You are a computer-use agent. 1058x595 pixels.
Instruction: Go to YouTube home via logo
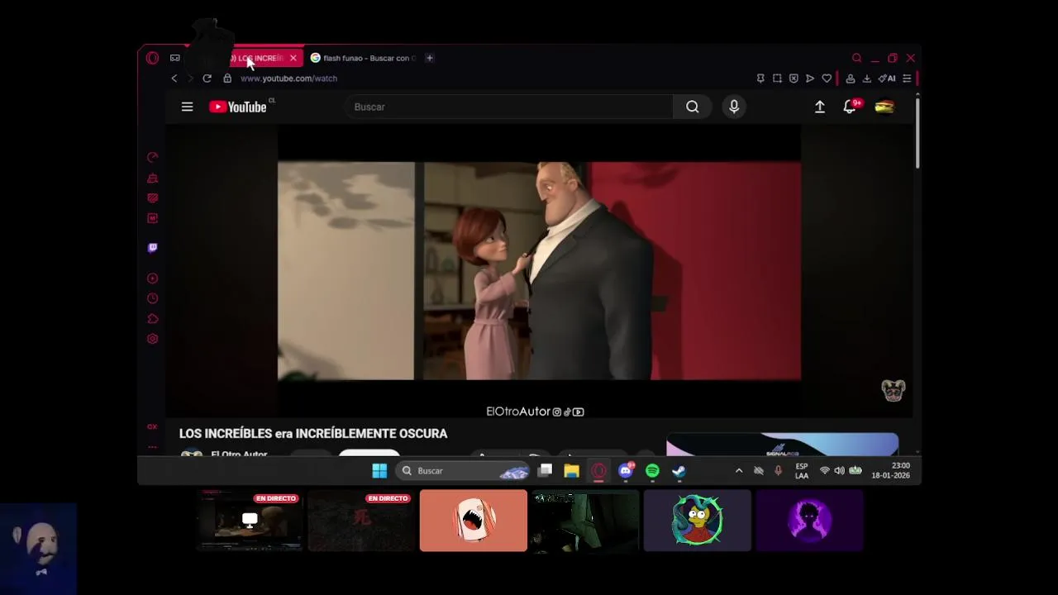pyautogui.click(x=238, y=107)
